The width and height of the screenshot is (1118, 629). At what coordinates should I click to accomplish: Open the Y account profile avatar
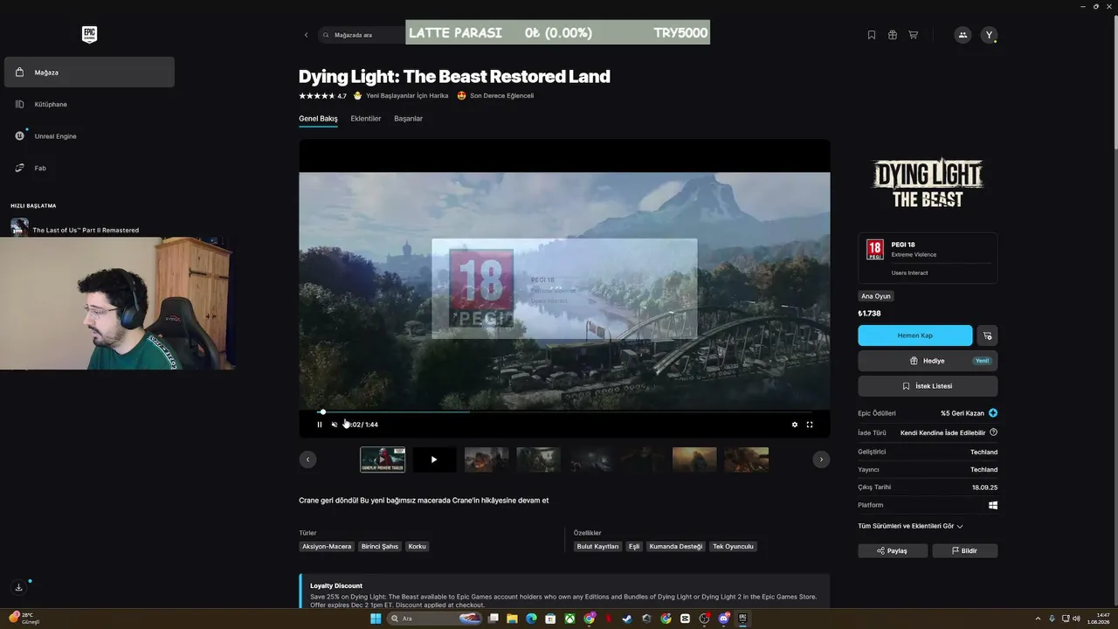coord(989,35)
